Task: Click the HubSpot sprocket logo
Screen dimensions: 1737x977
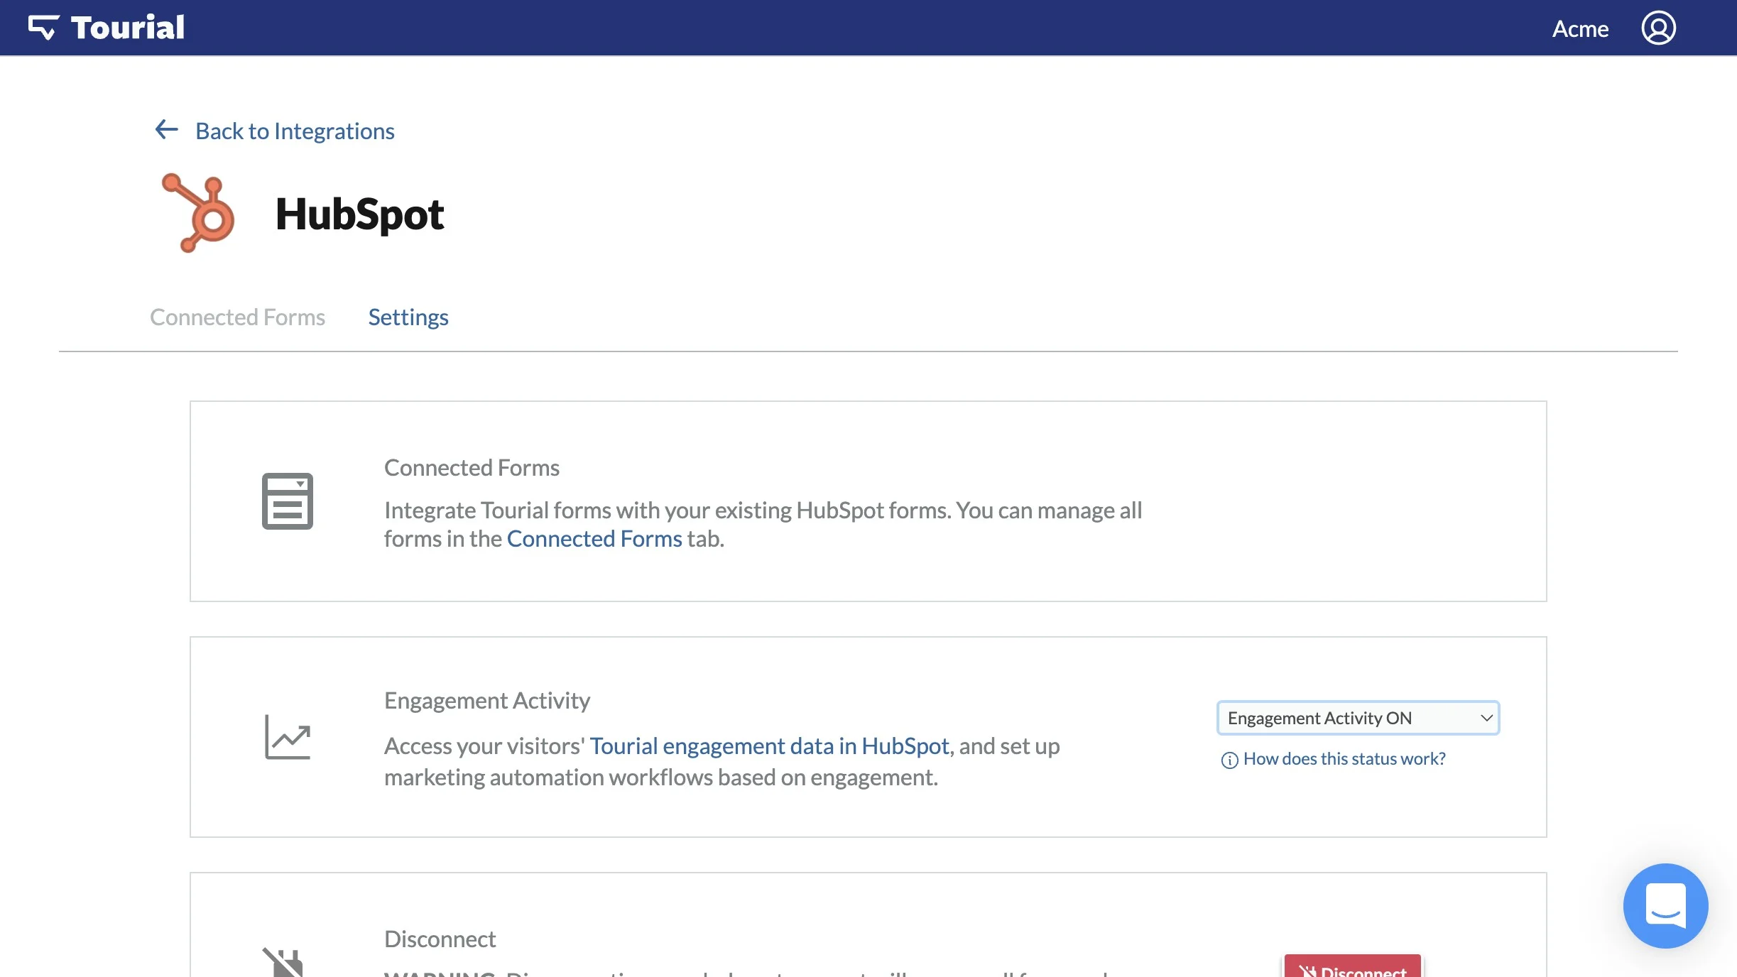Action: tap(198, 213)
